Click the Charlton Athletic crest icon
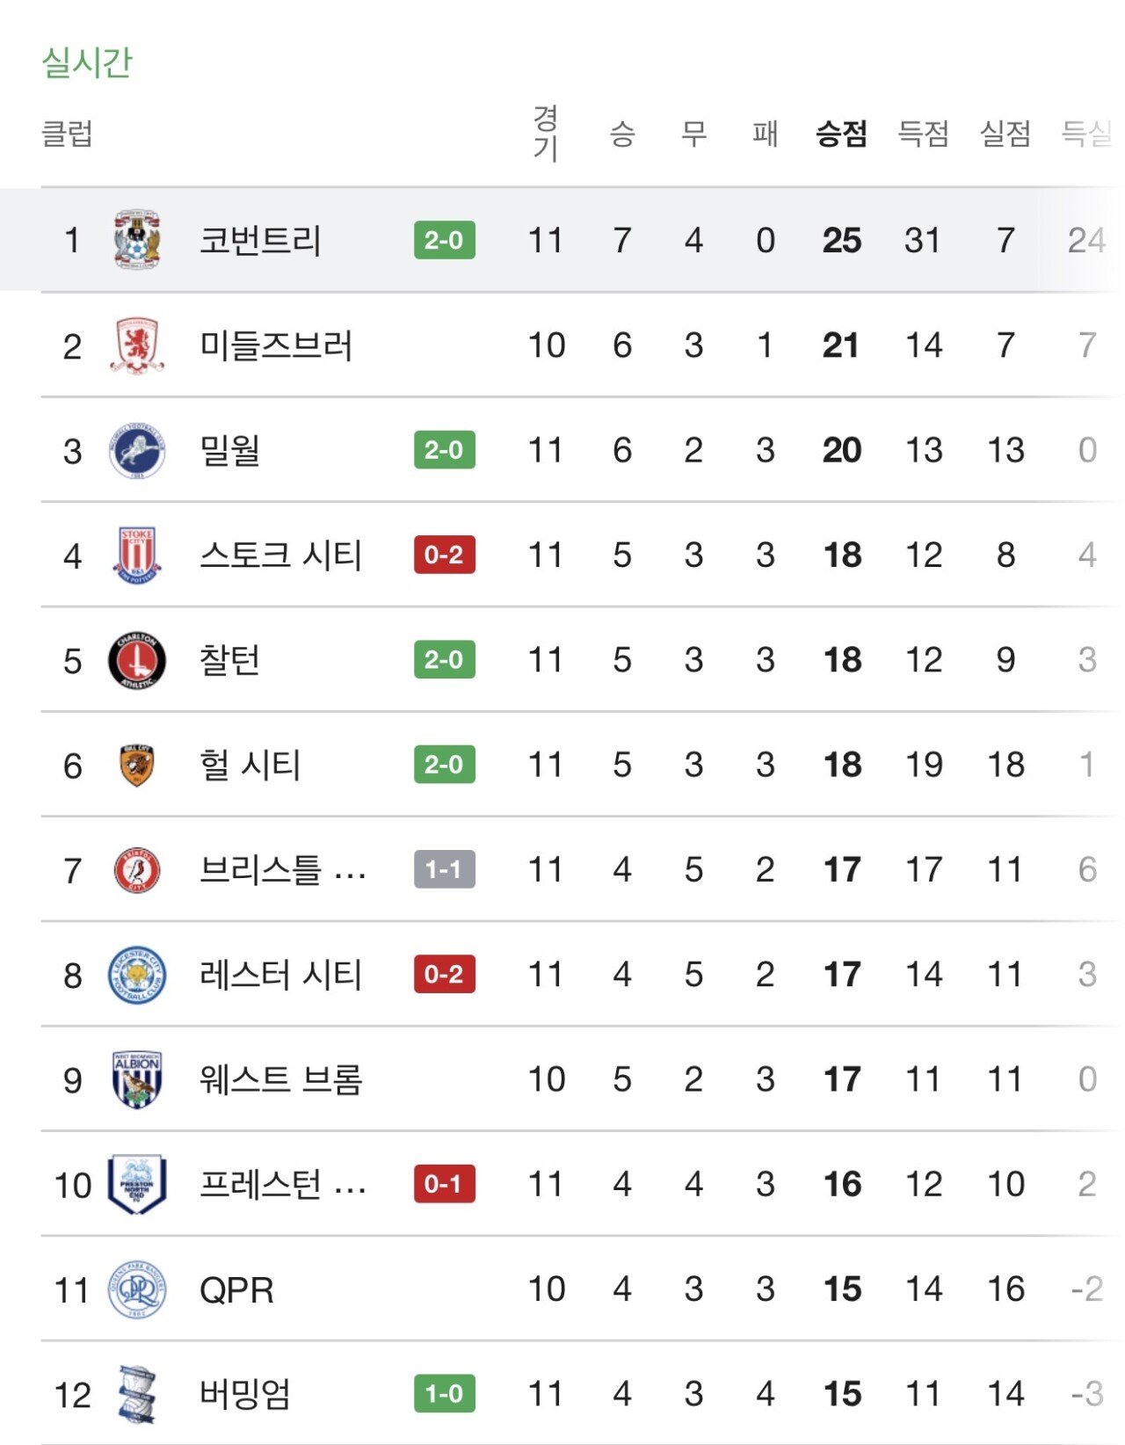The height and width of the screenshot is (1445, 1125). 137,660
